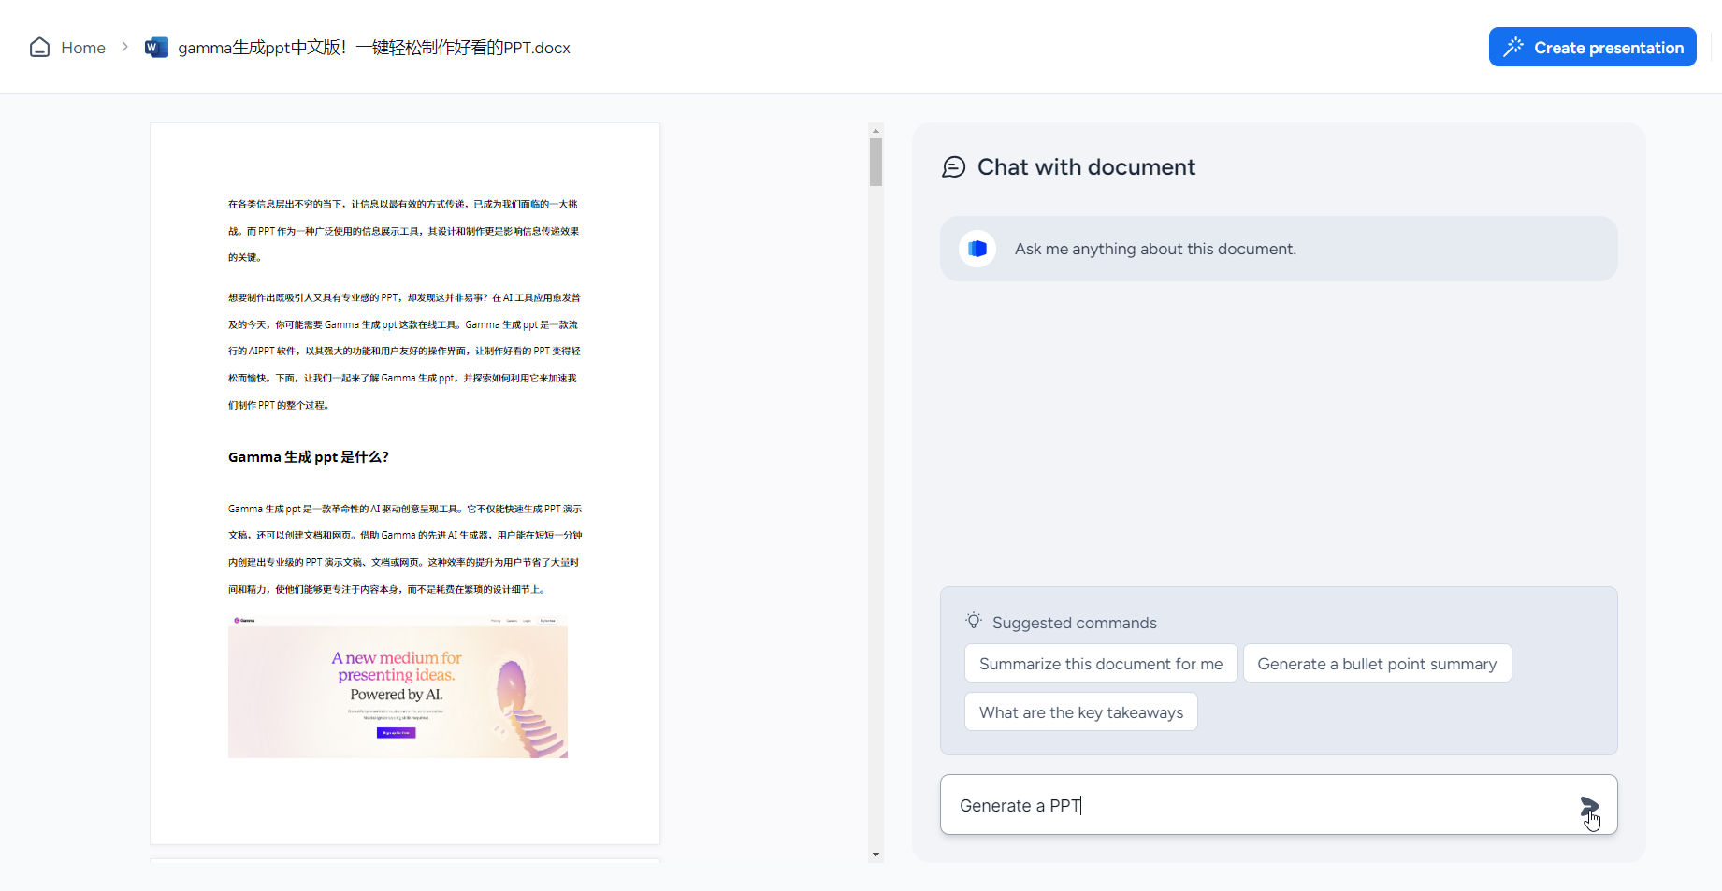Click the send arrow icon in chat input

click(1589, 805)
